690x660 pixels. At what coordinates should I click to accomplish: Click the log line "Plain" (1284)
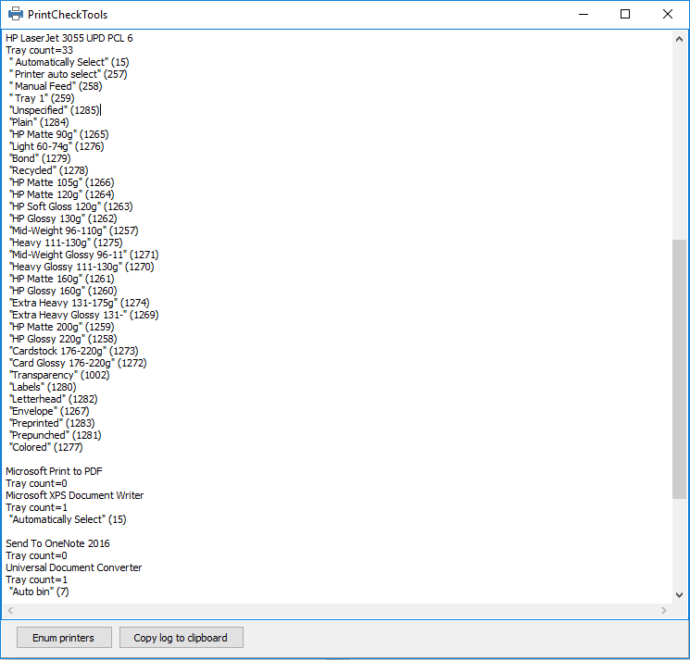click(39, 122)
